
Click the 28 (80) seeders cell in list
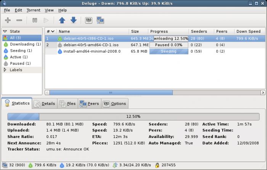pos(197,38)
